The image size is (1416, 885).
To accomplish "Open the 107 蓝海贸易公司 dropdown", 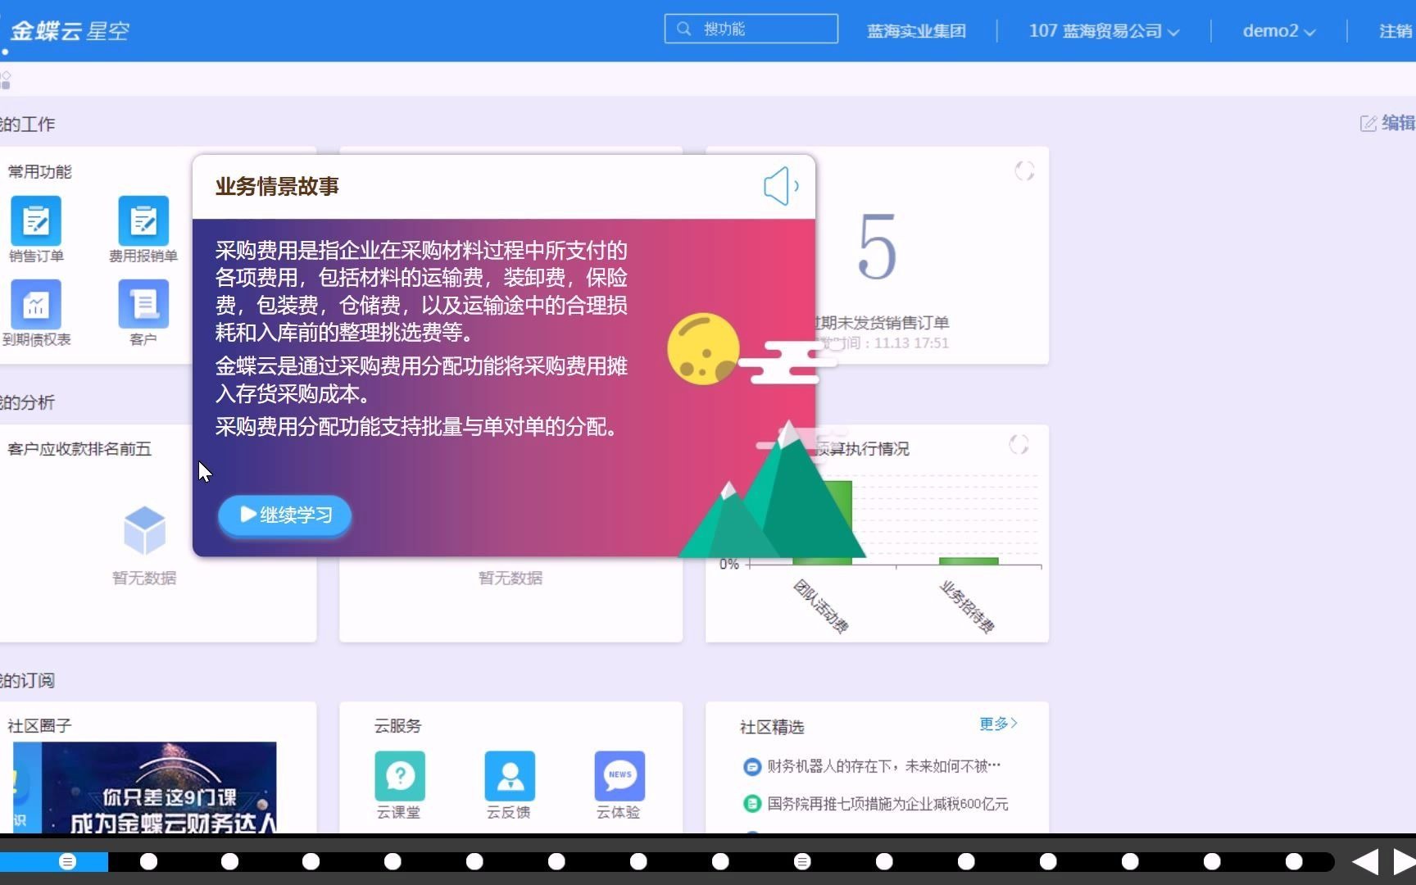I will [x=1104, y=31].
